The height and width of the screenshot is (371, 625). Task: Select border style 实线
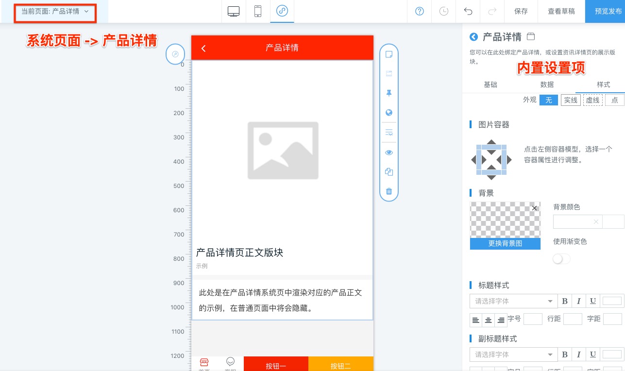(x=570, y=100)
